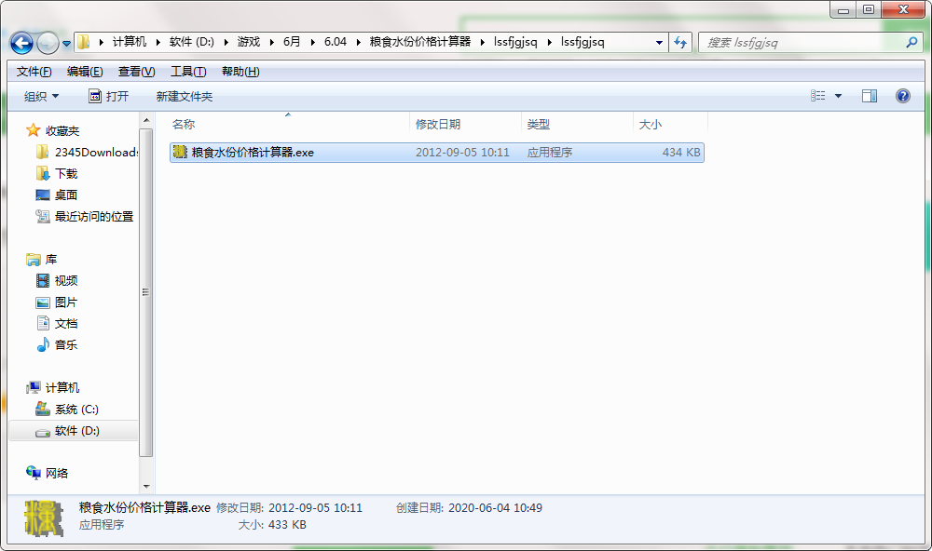Click 游戏 in address breadcrumb
The width and height of the screenshot is (932, 551).
249,42
